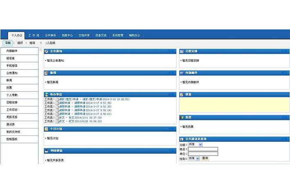Click the 单位 input field
The width and height of the screenshot is (290, 193).
pos(203,154)
